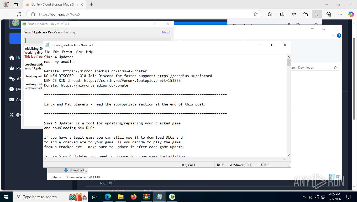Click the Notepad horizontal scrollbar right arrow

[x=284, y=159]
